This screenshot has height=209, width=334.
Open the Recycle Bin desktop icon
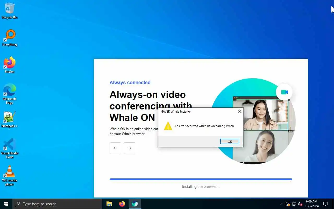point(10,11)
